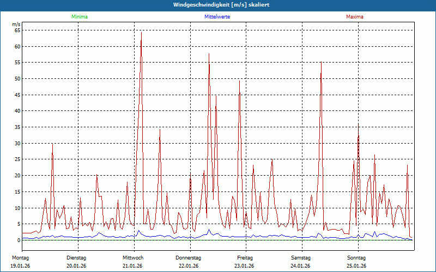The width and height of the screenshot is (436, 272).
Task: Click the Donnerstag day label
Action: [189, 257]
